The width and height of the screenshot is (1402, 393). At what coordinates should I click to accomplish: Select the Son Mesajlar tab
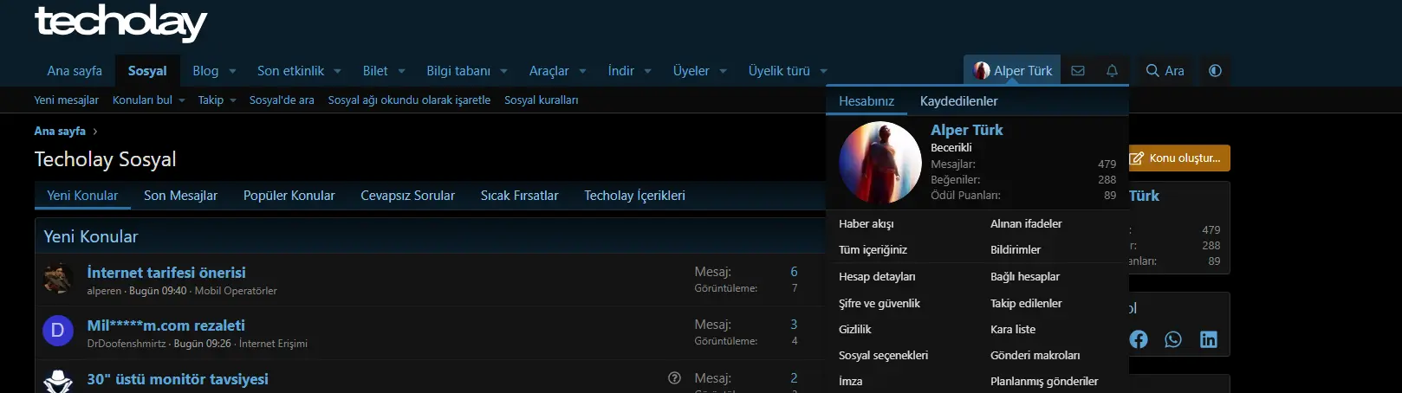pos(180,196)
